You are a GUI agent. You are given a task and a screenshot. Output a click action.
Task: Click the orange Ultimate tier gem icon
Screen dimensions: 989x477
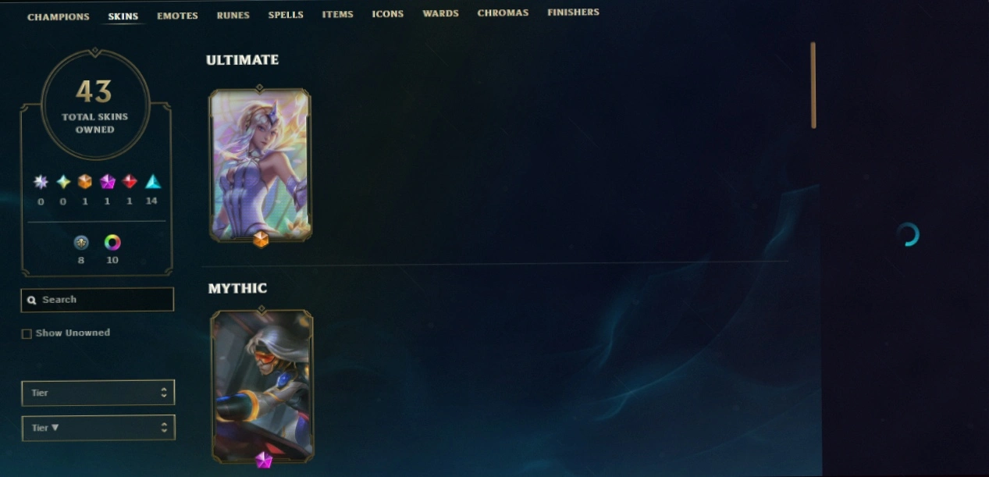pyautogui.click(x=85, y=182)
